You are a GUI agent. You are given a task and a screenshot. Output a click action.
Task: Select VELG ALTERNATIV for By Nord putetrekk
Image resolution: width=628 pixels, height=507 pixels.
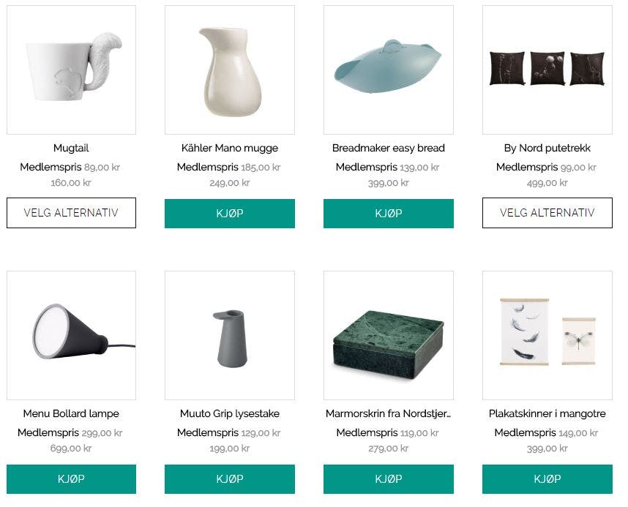click(547, 213)
